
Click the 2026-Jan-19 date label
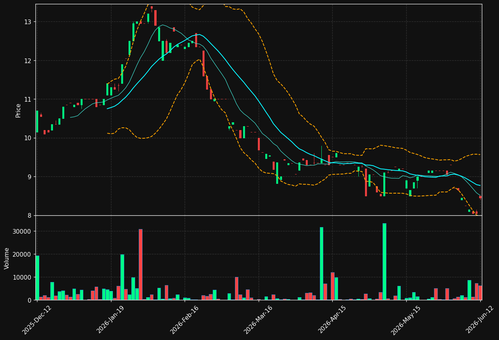coord(111,320)
